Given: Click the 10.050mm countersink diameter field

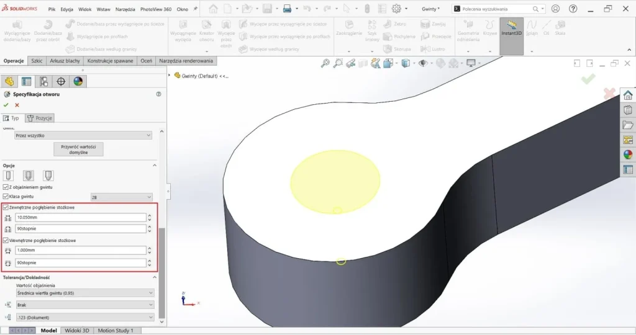Looking at the screenshot, I should pos(80,217).
